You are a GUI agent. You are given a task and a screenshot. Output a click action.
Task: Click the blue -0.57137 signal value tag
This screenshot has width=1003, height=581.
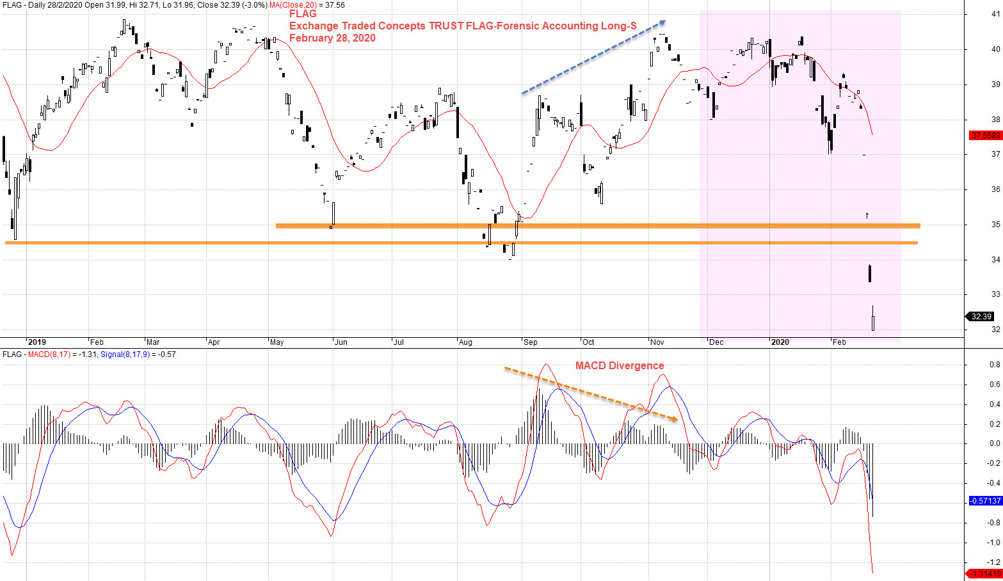985,501
